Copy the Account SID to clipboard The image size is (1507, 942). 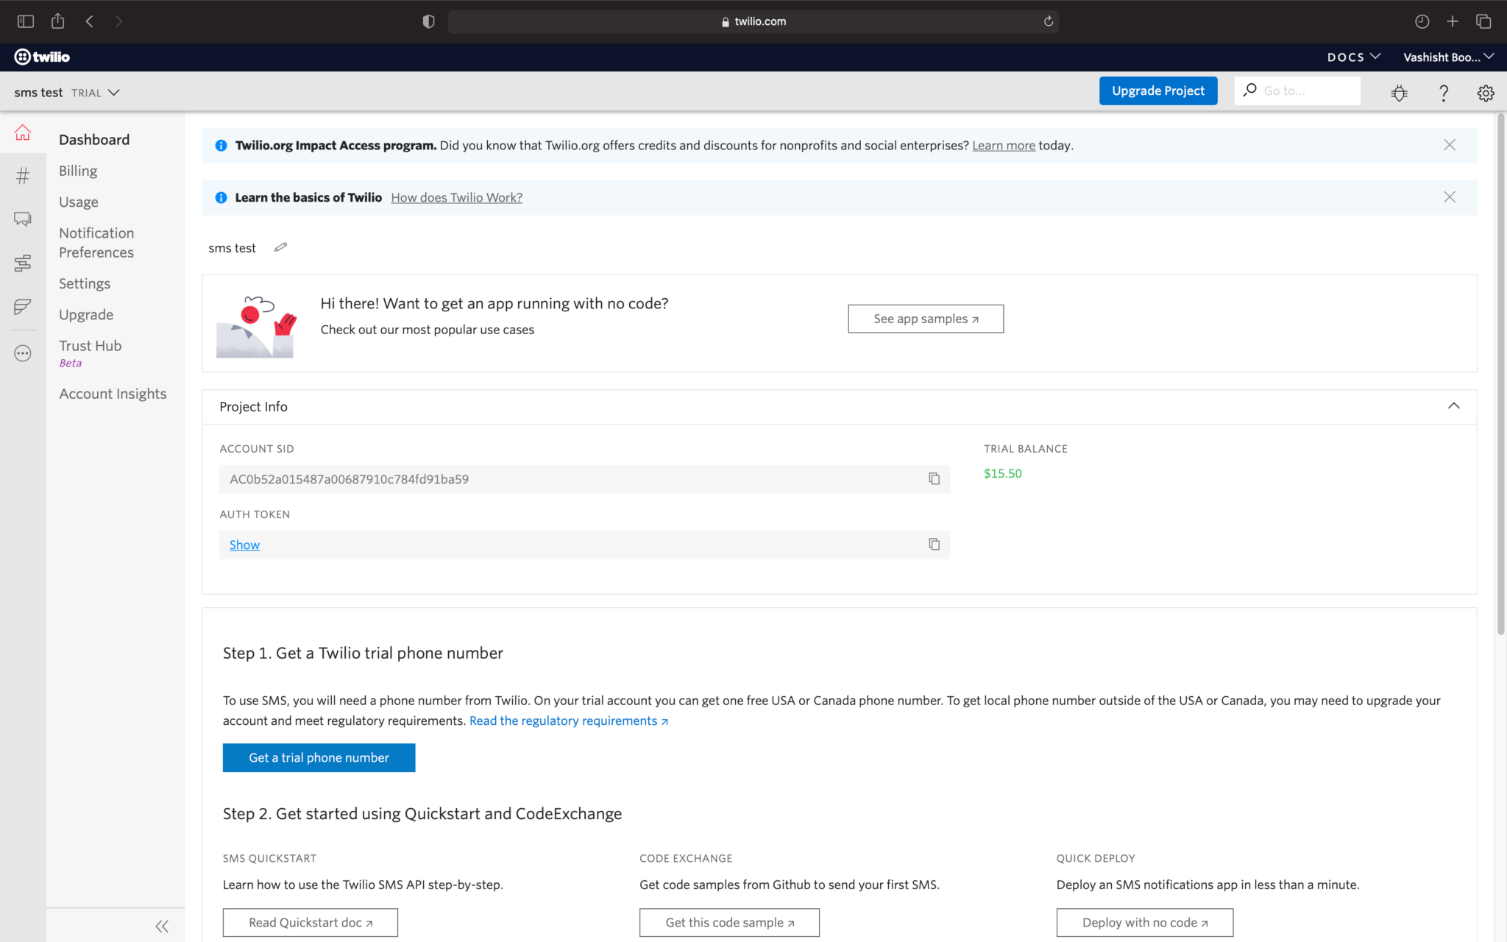[934, 479]
